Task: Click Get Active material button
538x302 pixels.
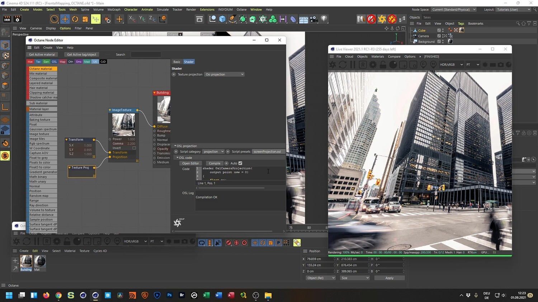Action: tap(42, 55)
